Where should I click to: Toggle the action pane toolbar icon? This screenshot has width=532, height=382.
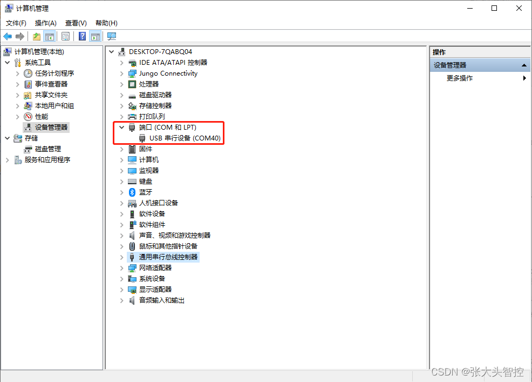coord(96,36)
